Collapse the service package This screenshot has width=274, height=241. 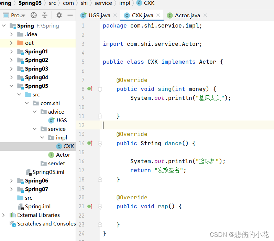35,129
